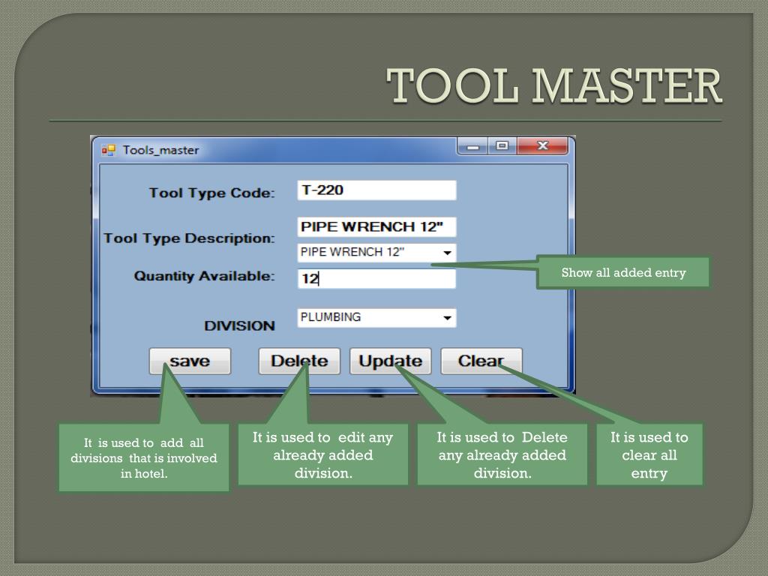Click the Tools_master title text
The width and height of the screenshot is (768, 576).
pos(160,150)
